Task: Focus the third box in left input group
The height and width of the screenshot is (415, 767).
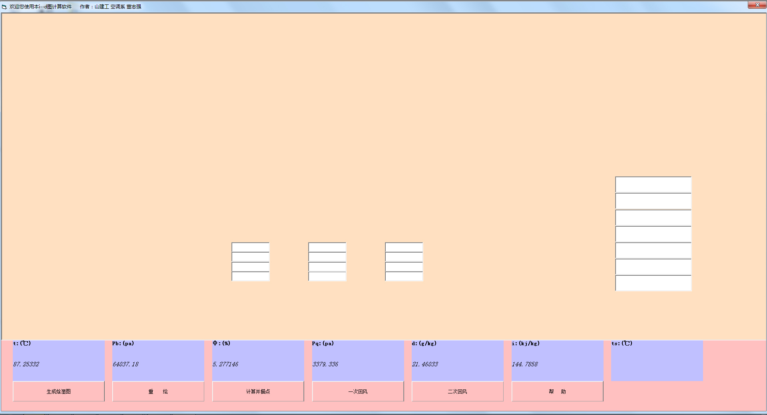Action: click(251, 267)
